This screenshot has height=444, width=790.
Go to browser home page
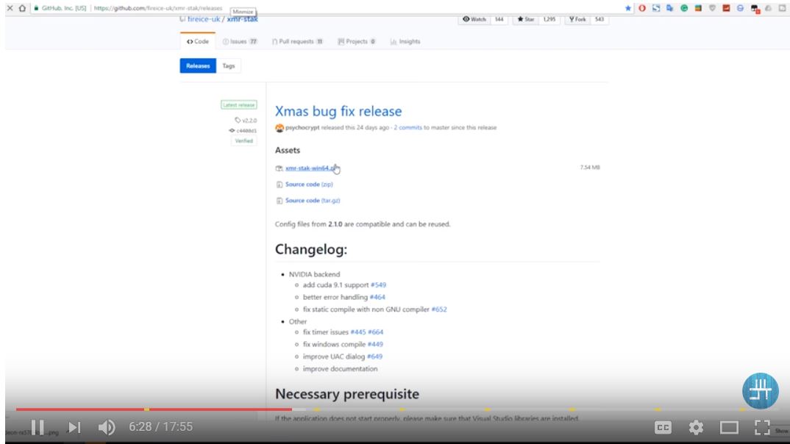click(x=22, y=8)
